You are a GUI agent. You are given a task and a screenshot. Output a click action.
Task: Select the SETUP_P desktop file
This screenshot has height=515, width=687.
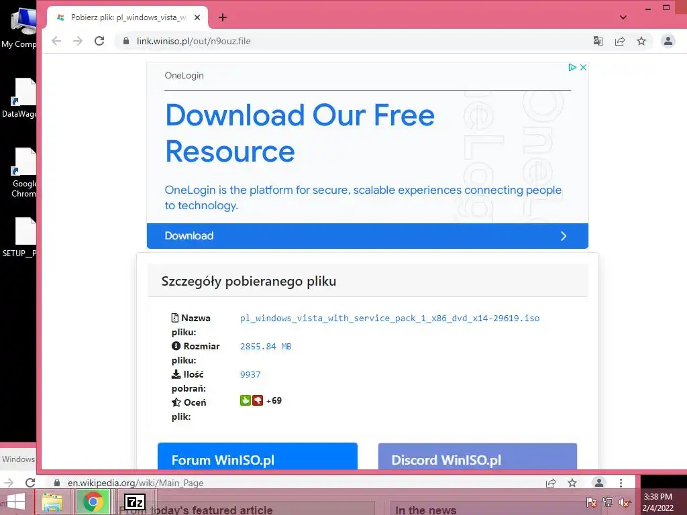(20, 237)
